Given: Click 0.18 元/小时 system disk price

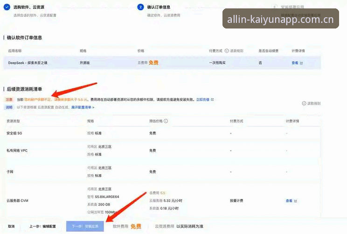Looking at the screenshot, I should [169, 208].
